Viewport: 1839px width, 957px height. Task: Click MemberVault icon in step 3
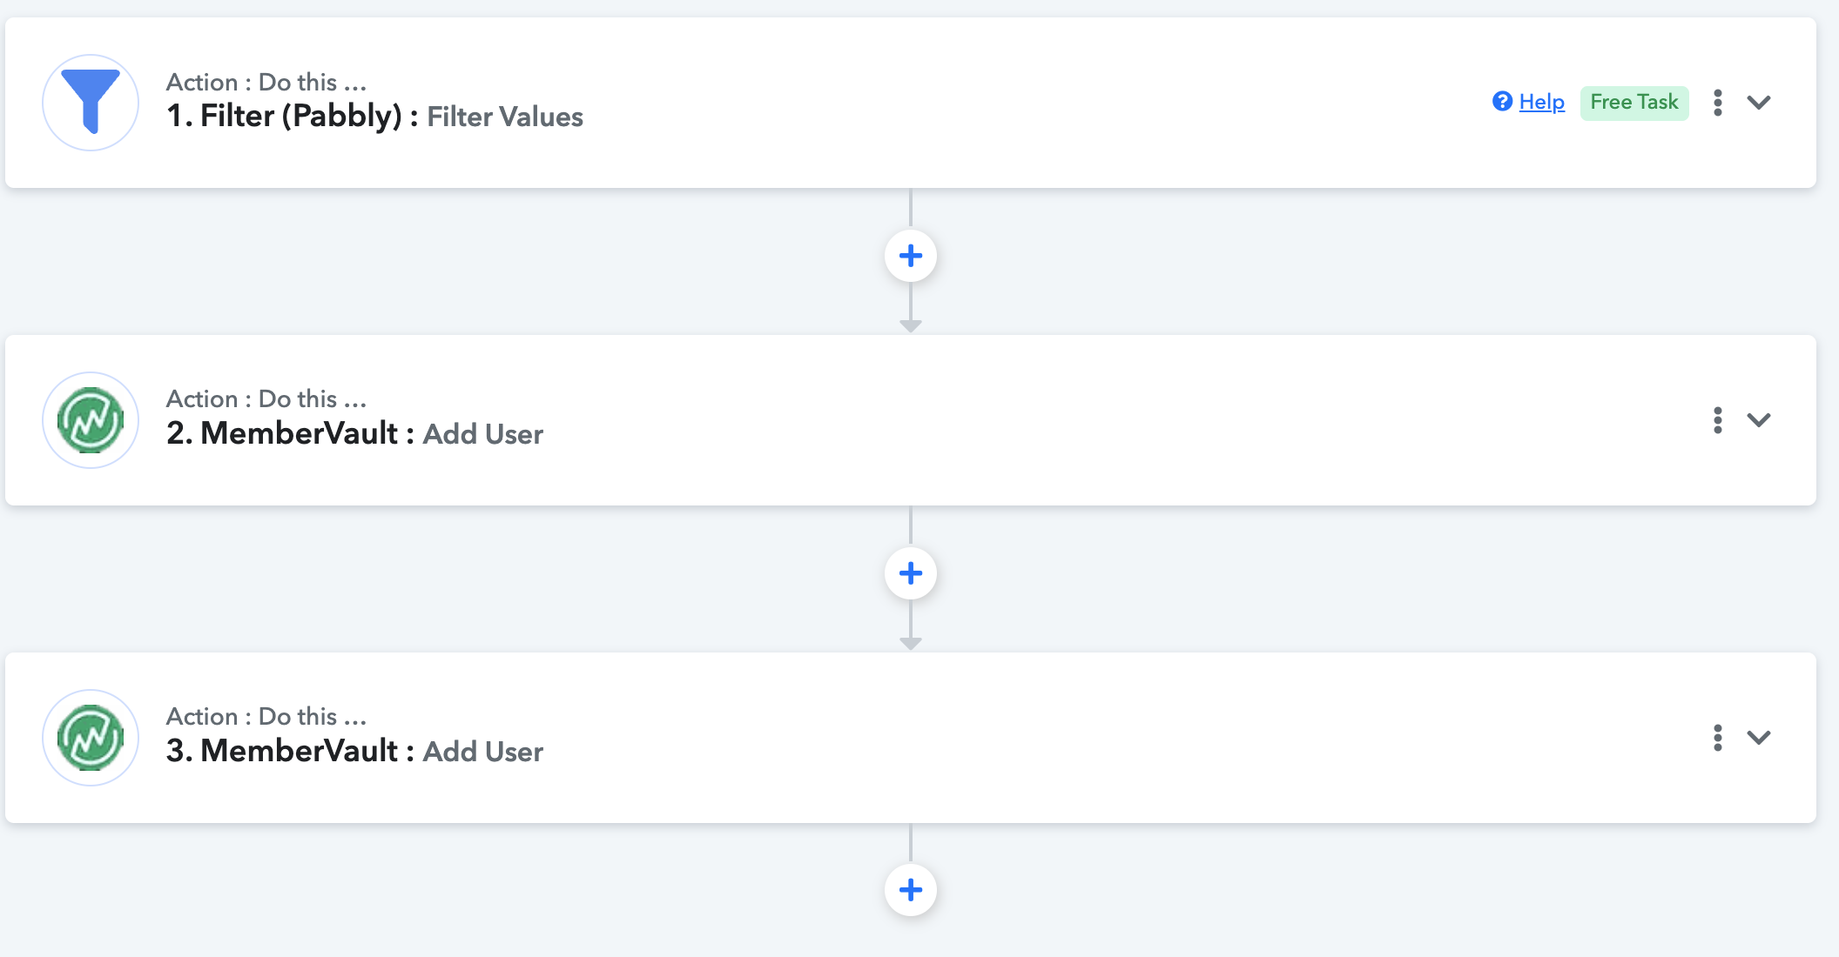91,738
